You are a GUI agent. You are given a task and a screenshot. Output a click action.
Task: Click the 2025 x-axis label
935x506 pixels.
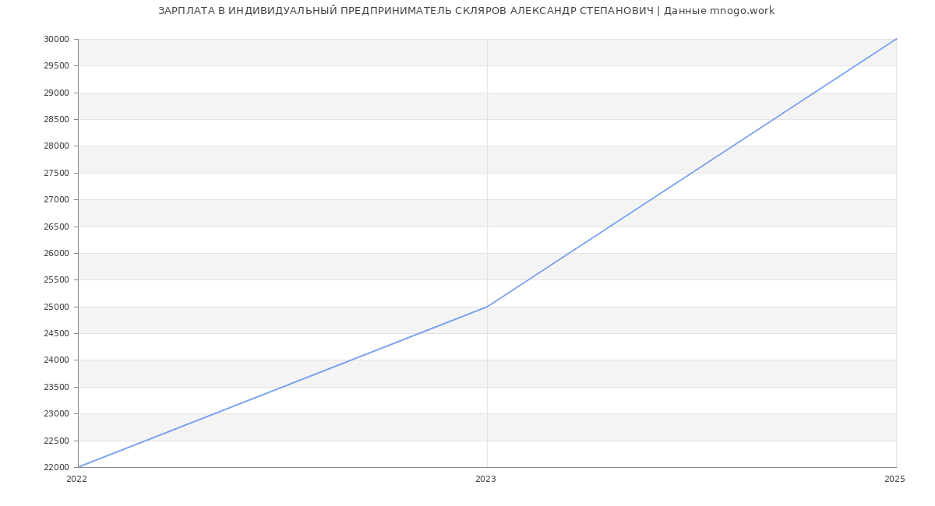pyautogui.click(x=894, y=480)
